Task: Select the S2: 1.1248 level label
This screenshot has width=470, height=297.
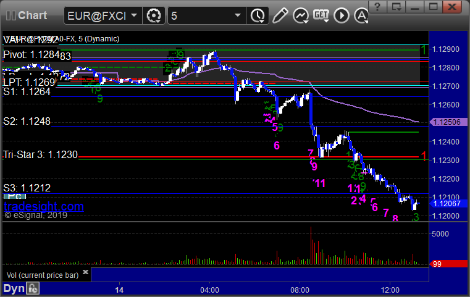Action: click(27, 121)
